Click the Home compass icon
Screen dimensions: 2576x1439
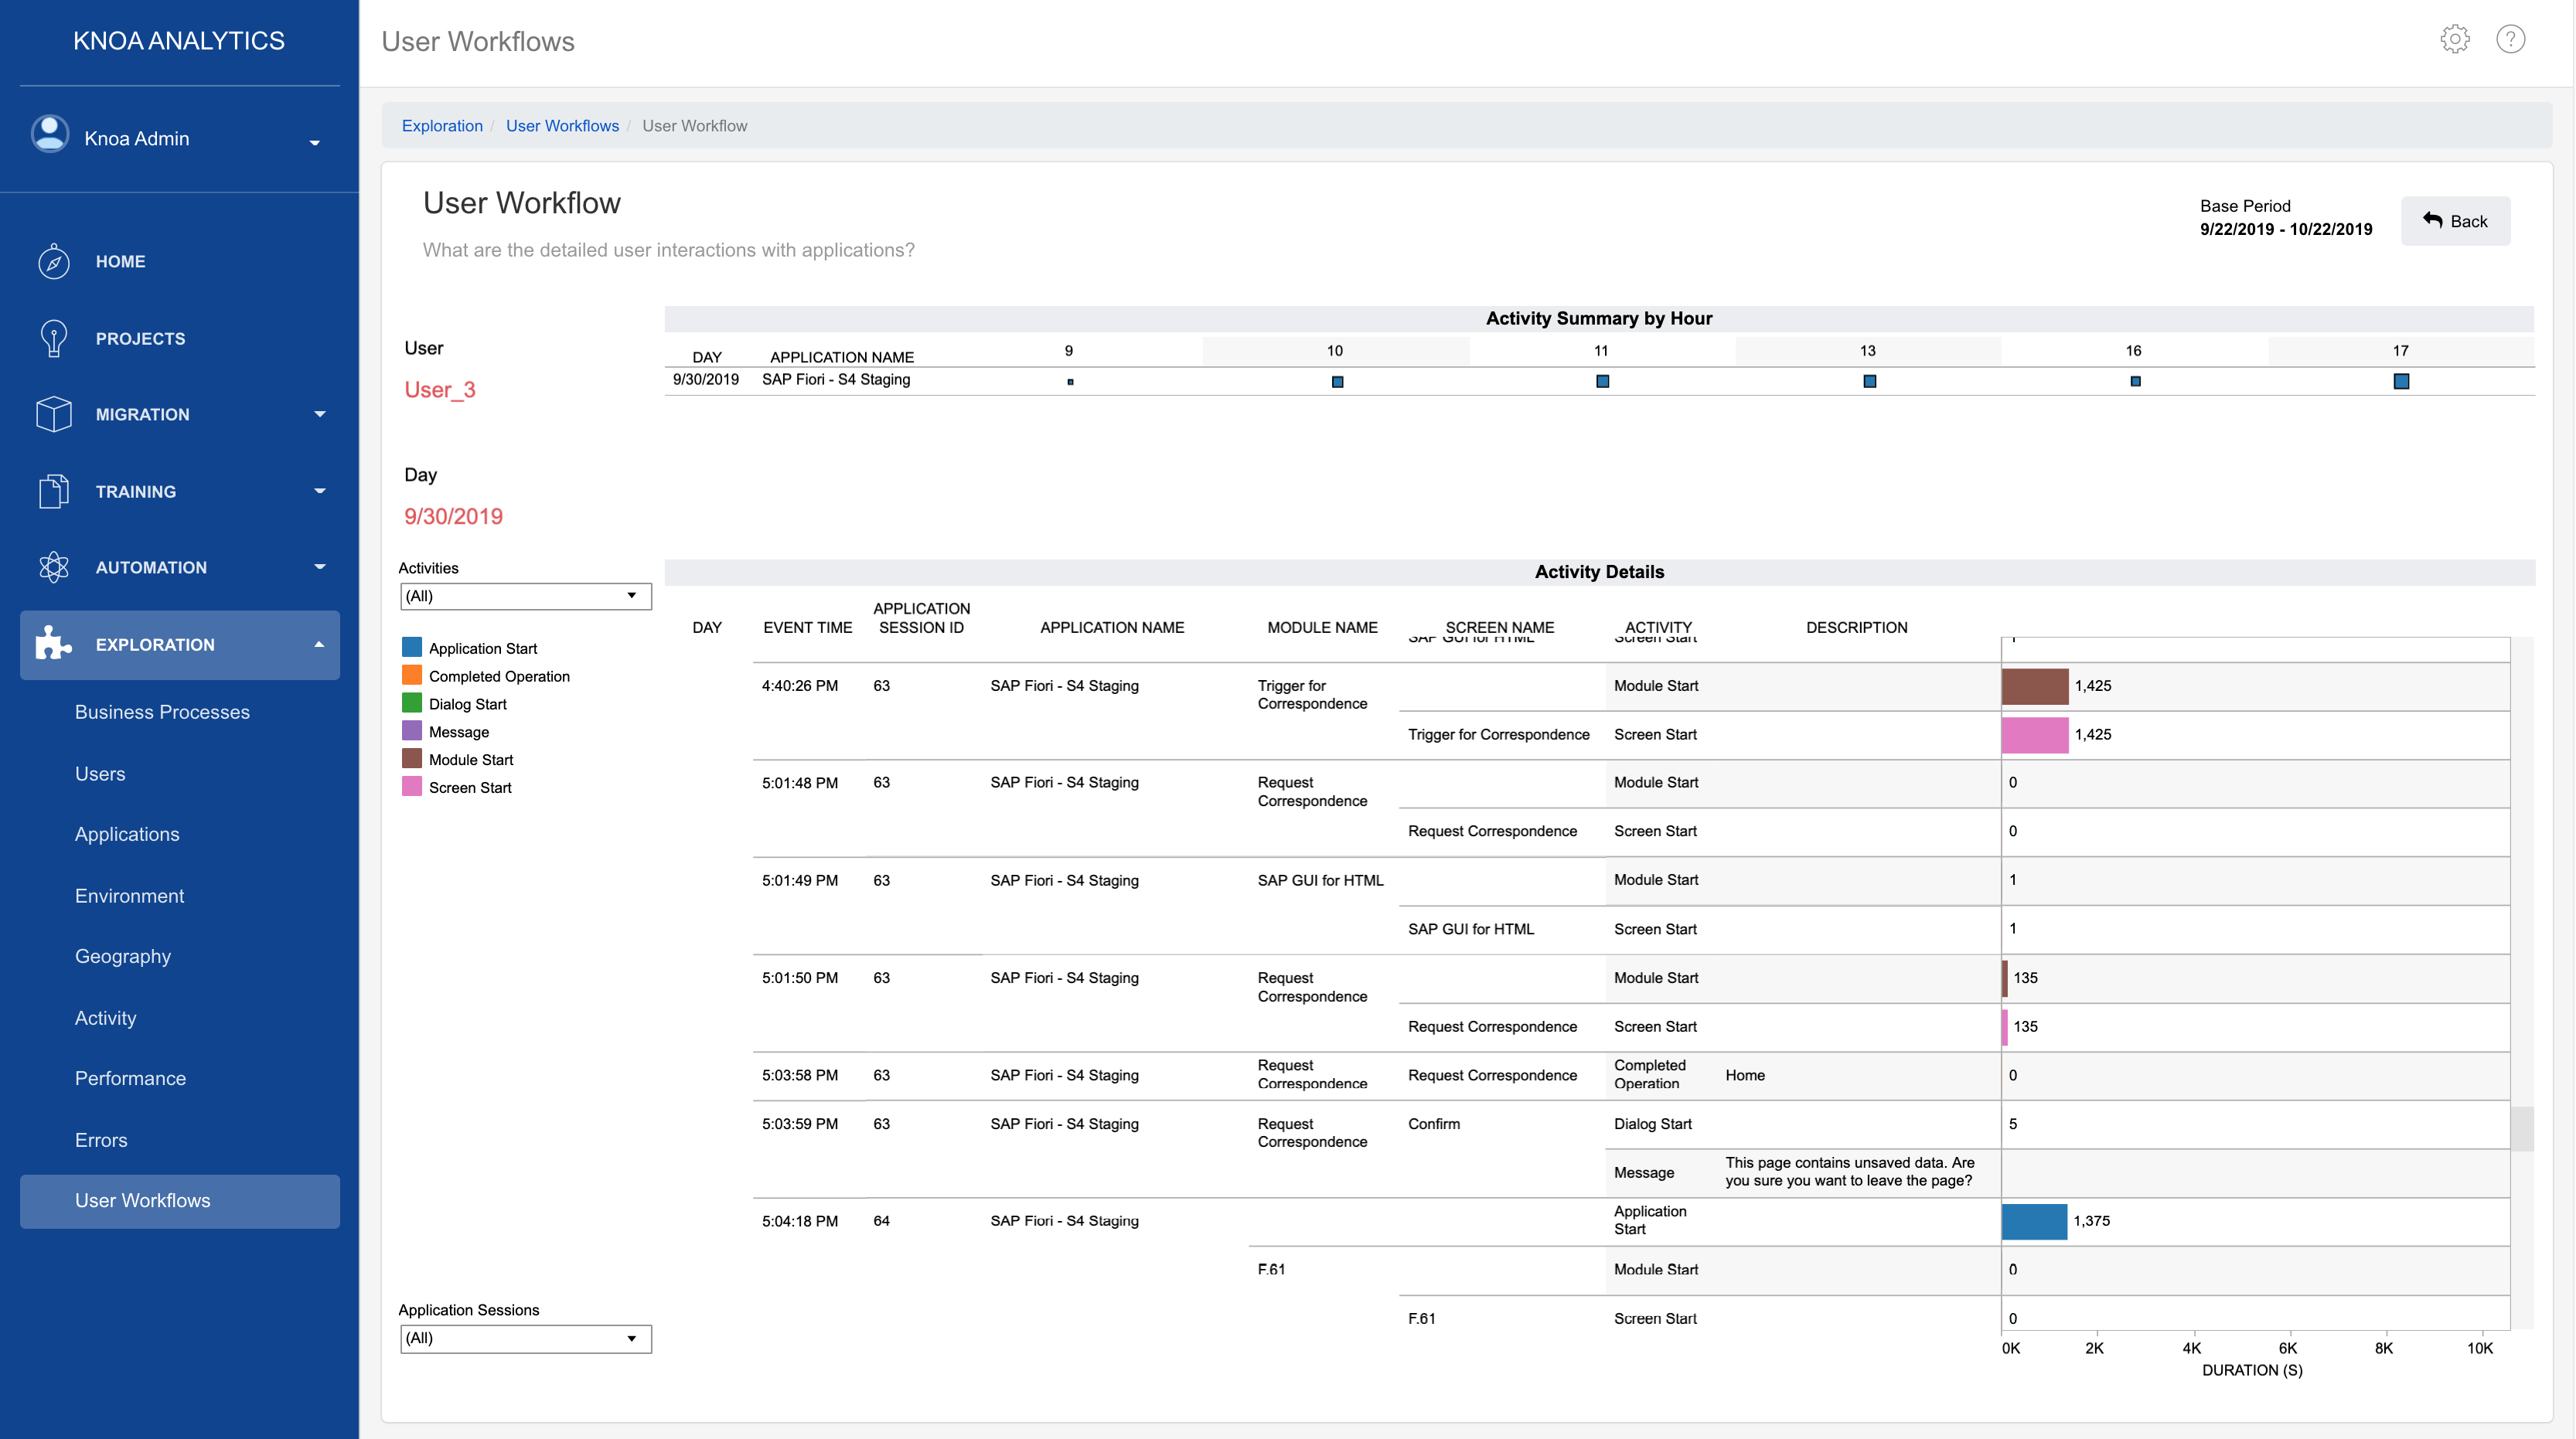click(x=54, y=262)
